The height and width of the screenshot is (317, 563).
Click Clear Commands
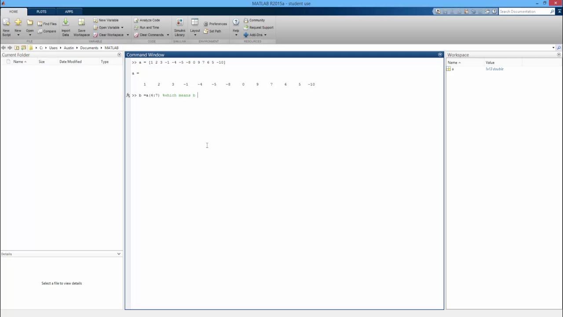tap(149, 35)
